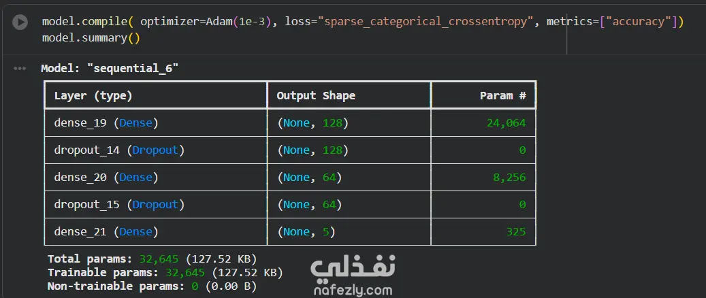Select the dense_20 (Dense) layer row
Viewport: 706px width, 298px height.
coord(290,178)
